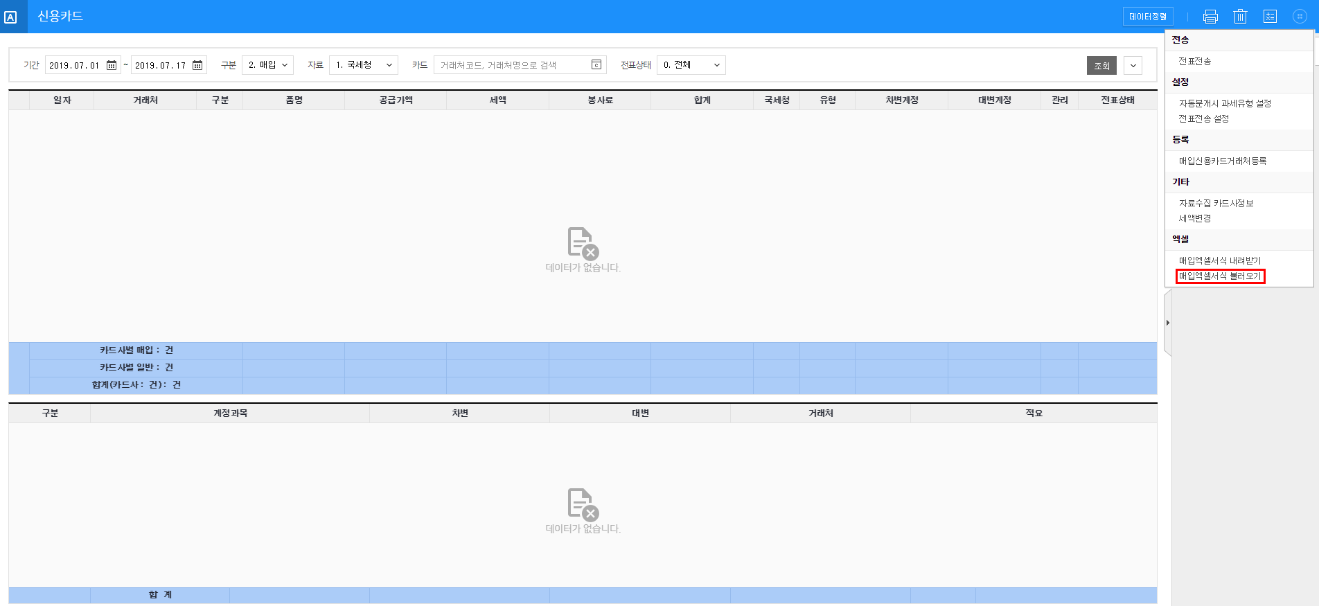Expand the chevron button beside 조회
1319x606 pixels.
[1133, 66]
